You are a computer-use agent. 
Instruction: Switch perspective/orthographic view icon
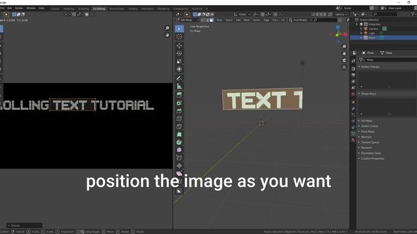coord(344,67)
